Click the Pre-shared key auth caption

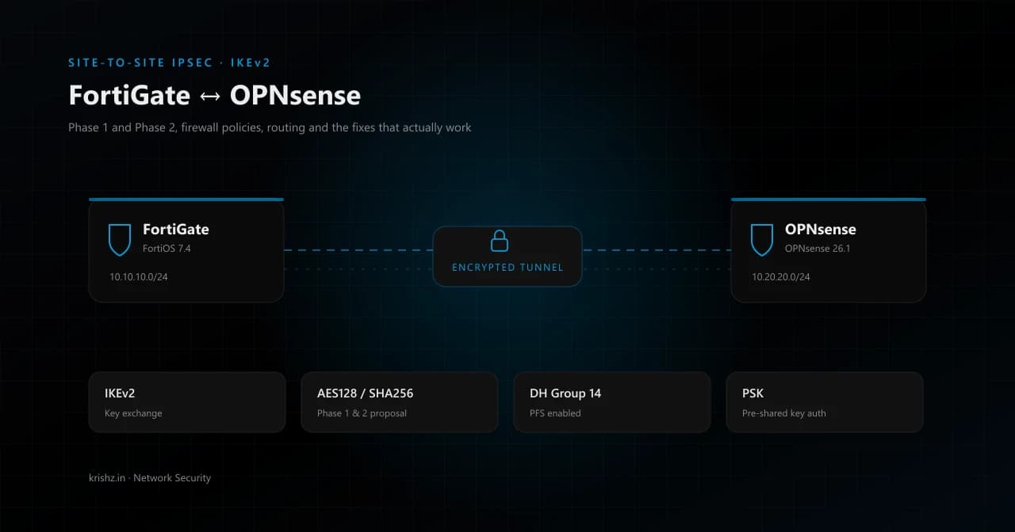pos(784,413)
